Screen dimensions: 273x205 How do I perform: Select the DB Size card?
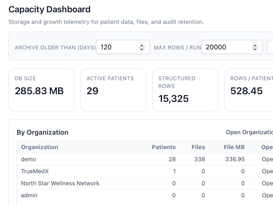[41, 90]
